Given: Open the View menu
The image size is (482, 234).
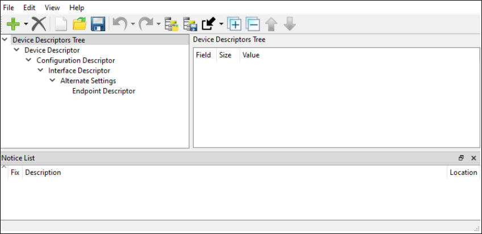Looking at the screenshot, I should click(x=52, y=7).
